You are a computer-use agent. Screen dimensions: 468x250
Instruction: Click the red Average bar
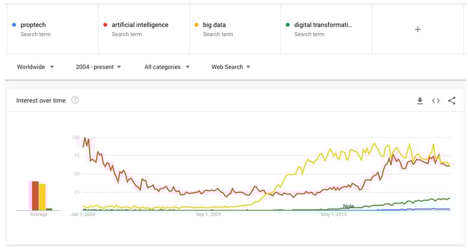tap(35, 196)
